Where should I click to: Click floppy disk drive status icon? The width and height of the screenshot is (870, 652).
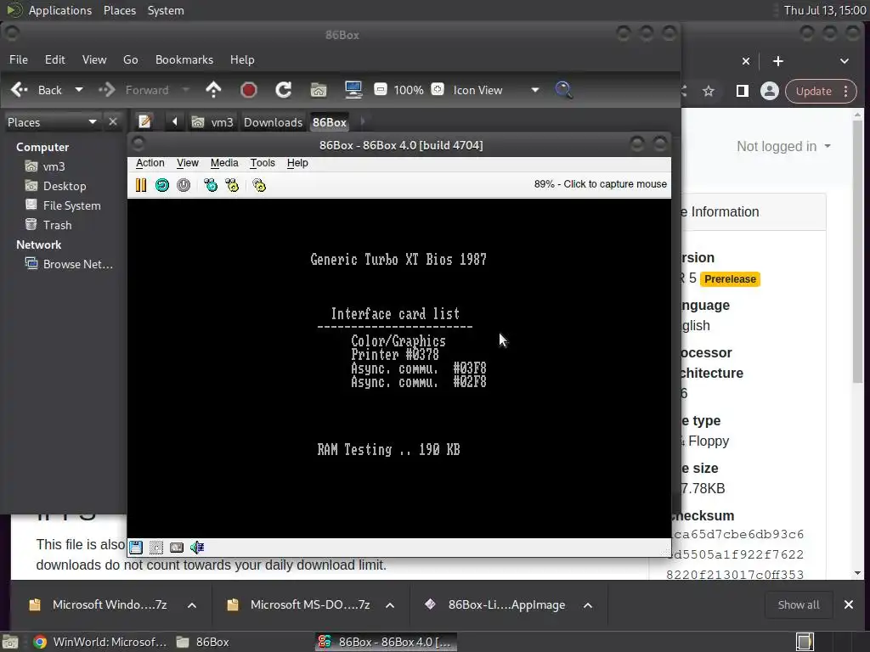(x=136, y=548)
